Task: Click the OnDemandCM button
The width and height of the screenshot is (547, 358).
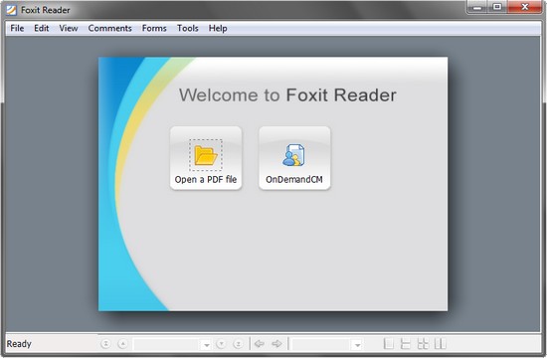Action: click(x=294, y=158)
